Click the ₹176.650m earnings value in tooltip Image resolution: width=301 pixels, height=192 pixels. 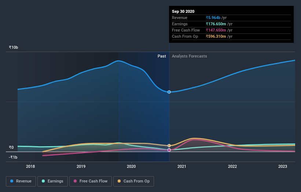pos(216,24)
